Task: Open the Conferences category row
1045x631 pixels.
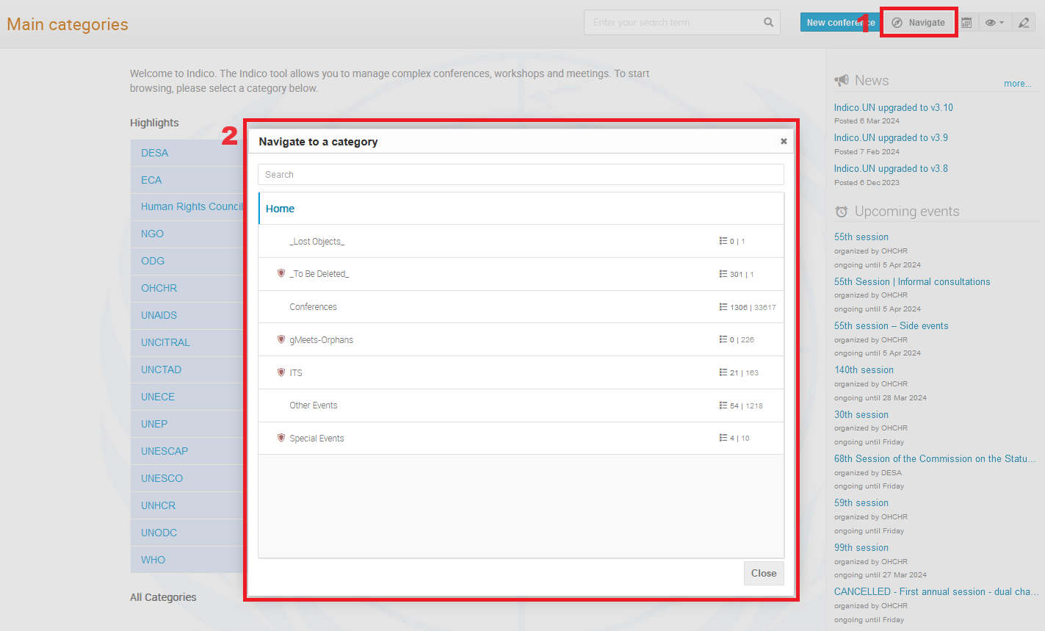Action: (x=521, y=307)
